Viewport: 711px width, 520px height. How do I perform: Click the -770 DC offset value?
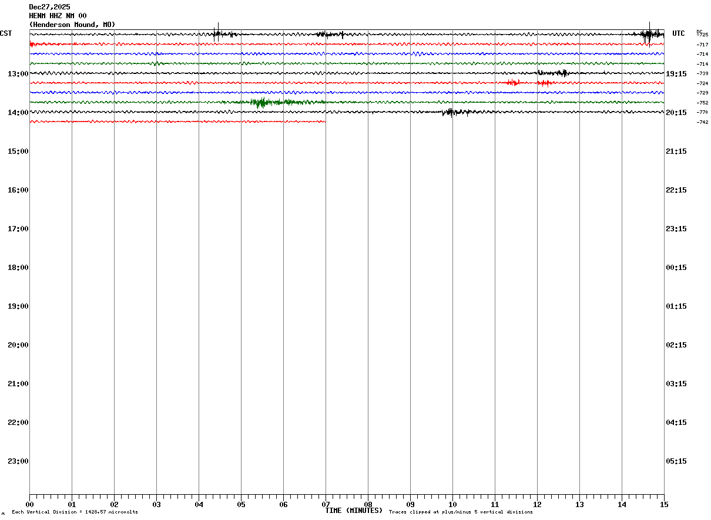click(x=702, y=112)
